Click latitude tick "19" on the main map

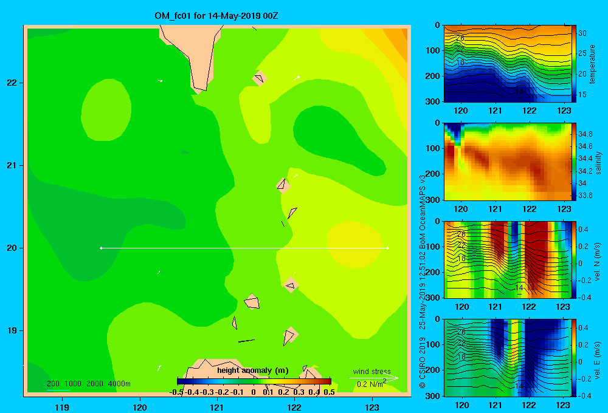[12, 330]
